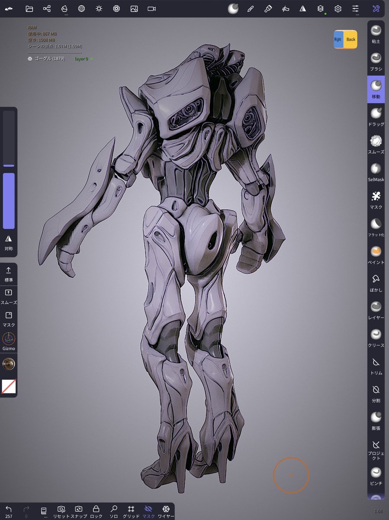
Task: Select the 分割 split tool
Action: click(x=376, y=393)
